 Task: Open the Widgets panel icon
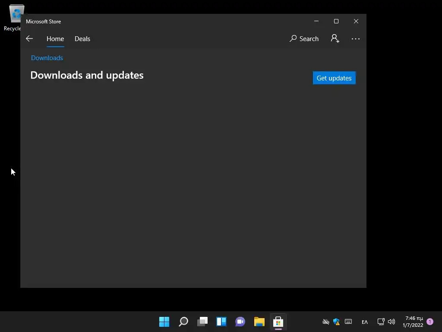coord(221,322)
